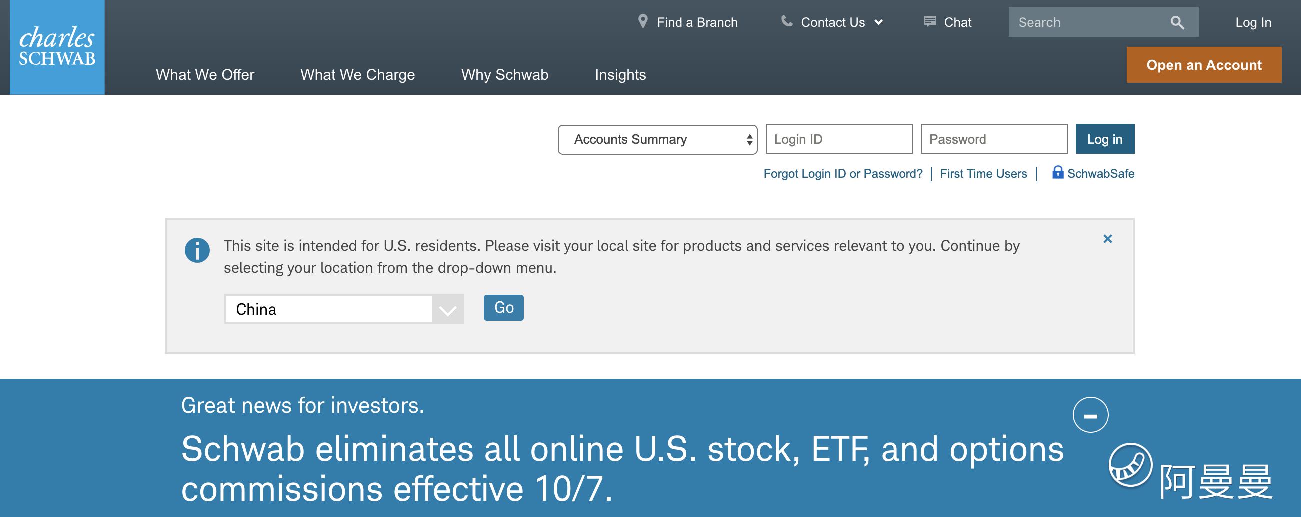Click into the Login ID field
The image size is (1301, 517).
(839, 139)
